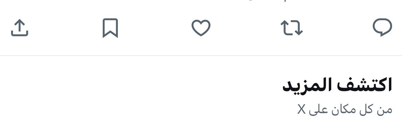Image resolution: width=402 pixels, height=137 pixels.
Task: Toggle the heart like state
Action: pos(201,28)
